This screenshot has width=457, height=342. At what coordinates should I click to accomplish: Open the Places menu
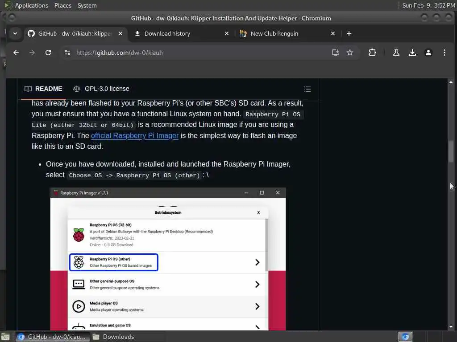click(62, 5)
